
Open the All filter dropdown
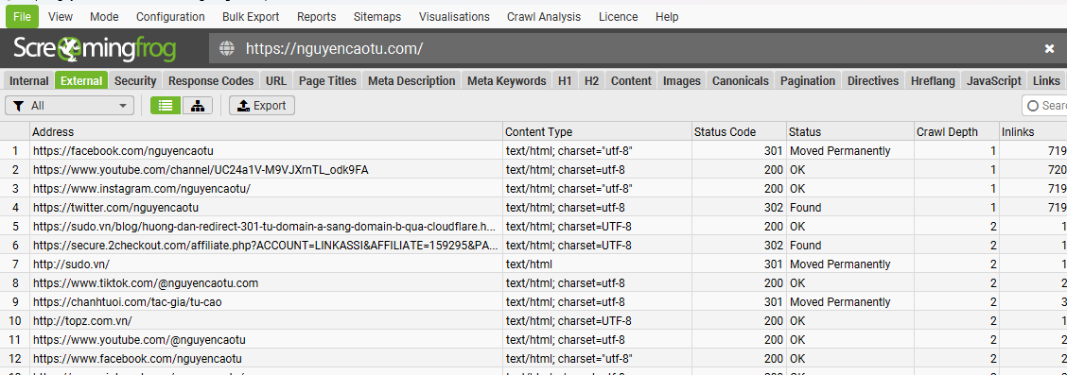[69, 106]
